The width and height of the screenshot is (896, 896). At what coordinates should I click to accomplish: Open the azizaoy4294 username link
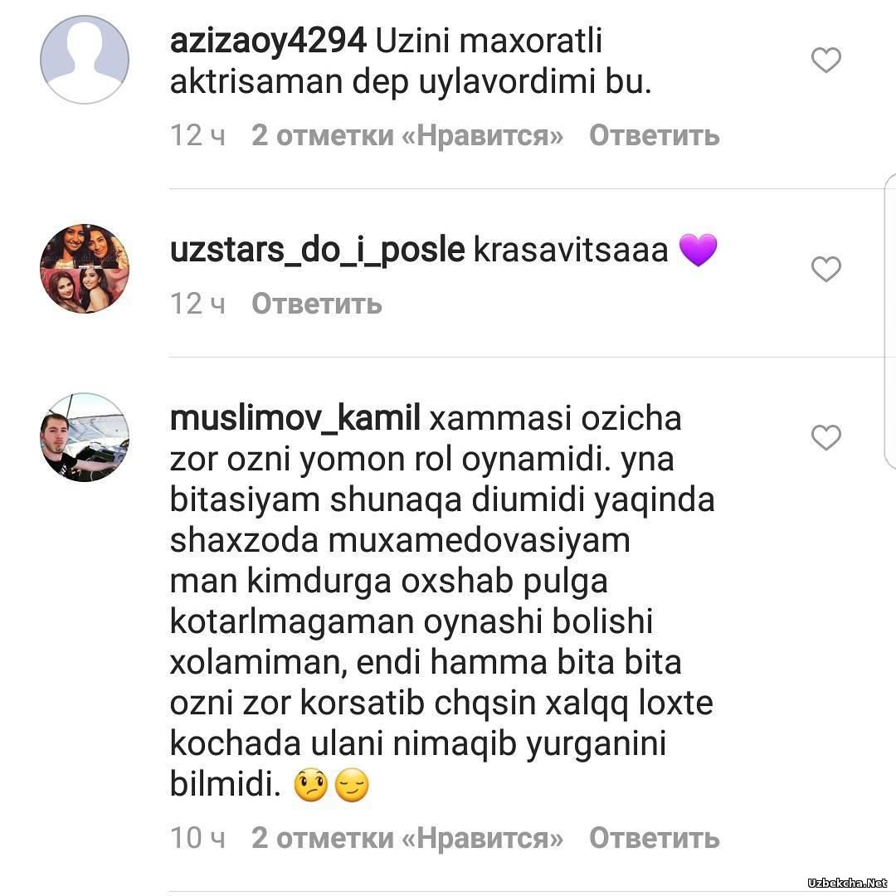(x=268, y=42)
